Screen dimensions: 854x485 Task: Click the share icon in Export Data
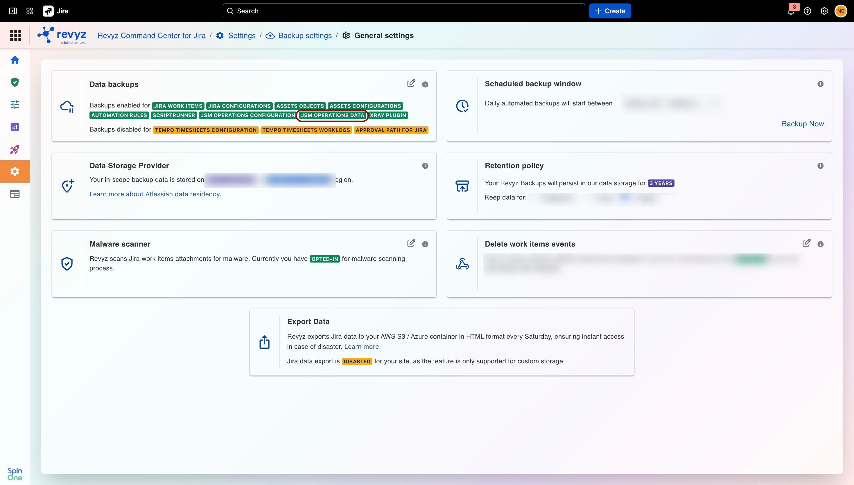tap(264, 342)
